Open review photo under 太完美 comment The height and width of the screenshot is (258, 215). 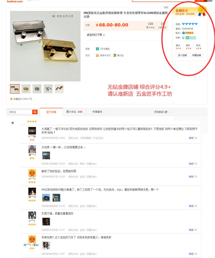coord(46,155)
